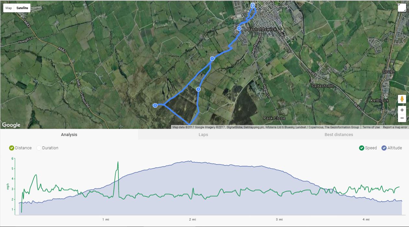
Task: Click mile marker 2 on route
Action: point(155,105)
